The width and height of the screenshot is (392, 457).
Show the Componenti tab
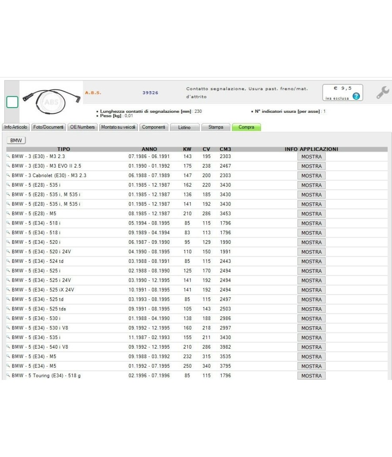[x=154, y=127]
